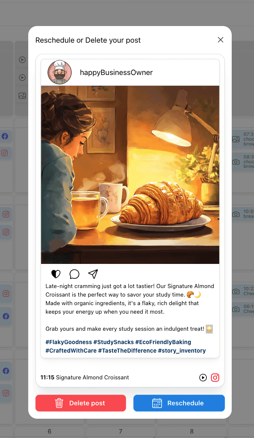Image resolution: width=254 pixels, height=438 pixels.
Task: Click the reel play icon beside Instagram logo
Action: [x=203, y=377]
